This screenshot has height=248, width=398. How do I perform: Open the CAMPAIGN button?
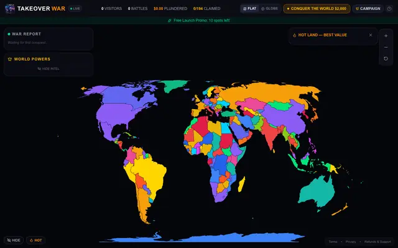[x=368, y=9]
